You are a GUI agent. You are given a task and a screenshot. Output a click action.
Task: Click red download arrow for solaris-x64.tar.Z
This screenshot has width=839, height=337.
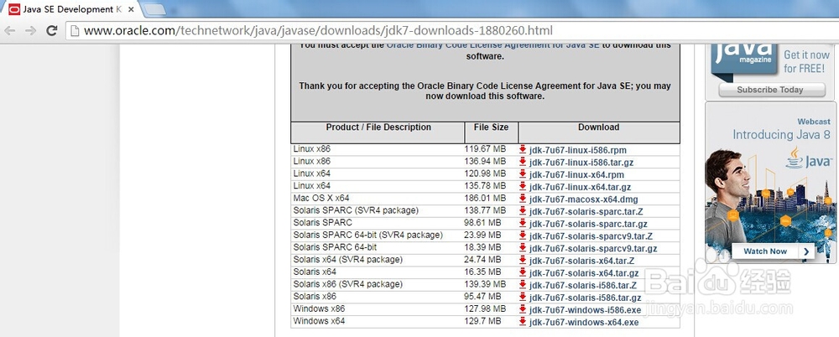[523, 260]
